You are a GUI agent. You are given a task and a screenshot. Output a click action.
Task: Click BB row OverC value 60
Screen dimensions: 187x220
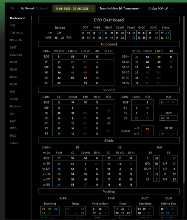pyautogui.click(x=136, y=118)
